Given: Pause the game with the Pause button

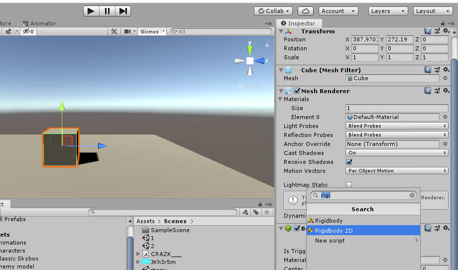Looking at the screenshot, I should [107, 11].
